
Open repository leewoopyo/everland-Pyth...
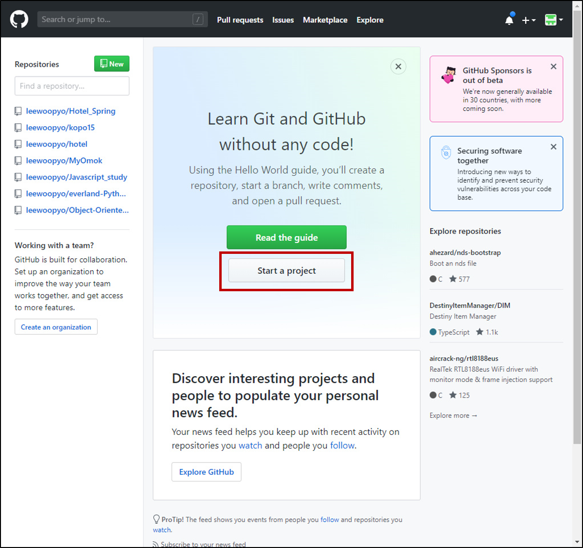[x=76, y=194]
